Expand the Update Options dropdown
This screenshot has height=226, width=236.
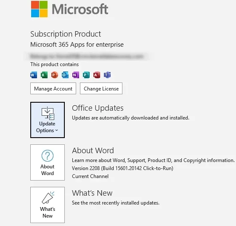[48, 120]
